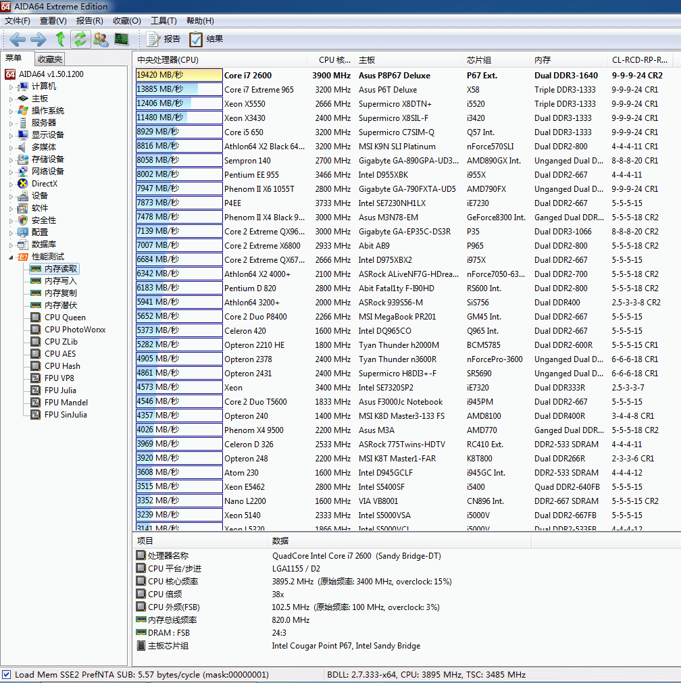Select the CPU Queen benchmark icon
Viewport: 681px width, 683px height.
[x=36, y=318]
